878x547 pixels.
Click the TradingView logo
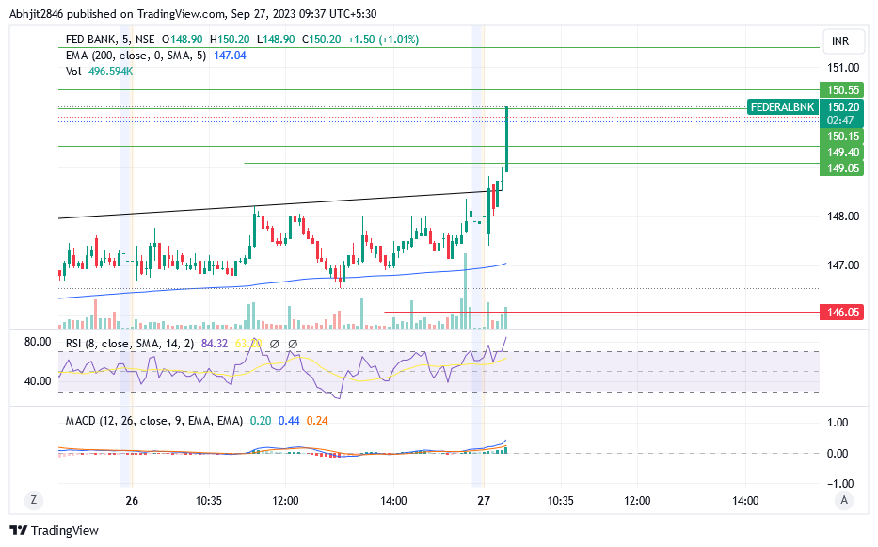point(55,530)
